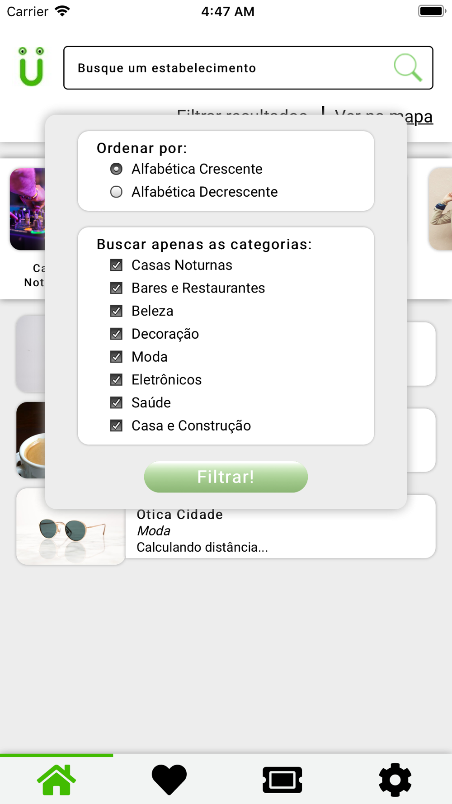Open the Otica Cidade sunglasses thumbnail
452x804 pixels.
71,526
